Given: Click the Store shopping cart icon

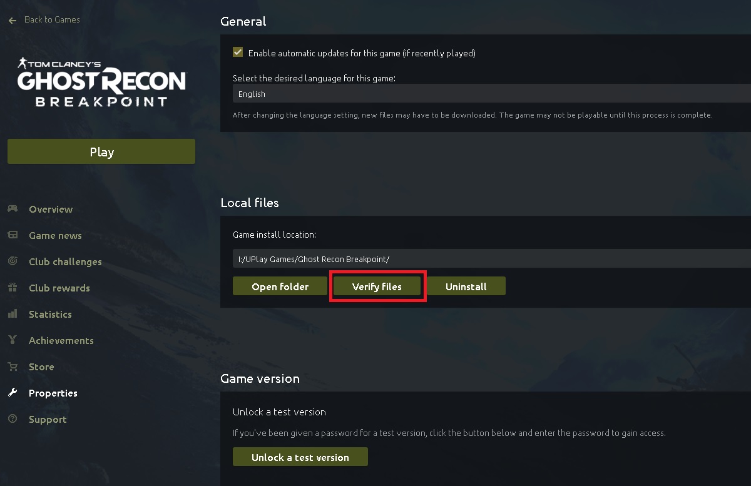Looking at the screenshot, I should (13, 367).
